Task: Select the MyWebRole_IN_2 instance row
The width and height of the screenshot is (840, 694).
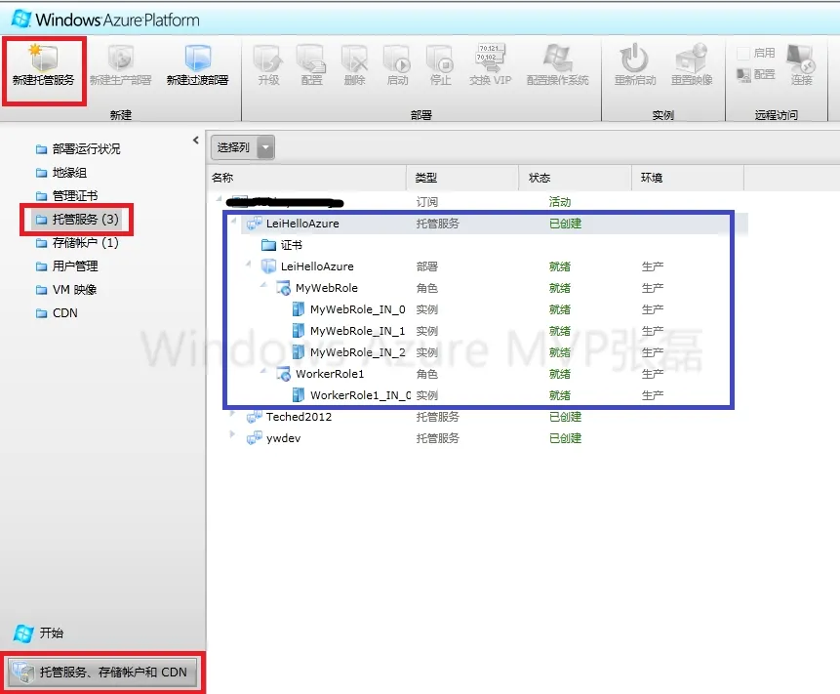Action: pos(478,352)
